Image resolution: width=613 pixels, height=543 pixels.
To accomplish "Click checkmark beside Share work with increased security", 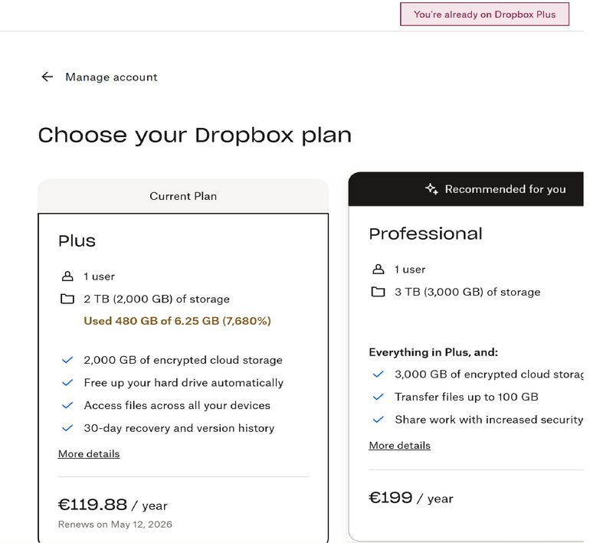I will (x=378, y=420).
